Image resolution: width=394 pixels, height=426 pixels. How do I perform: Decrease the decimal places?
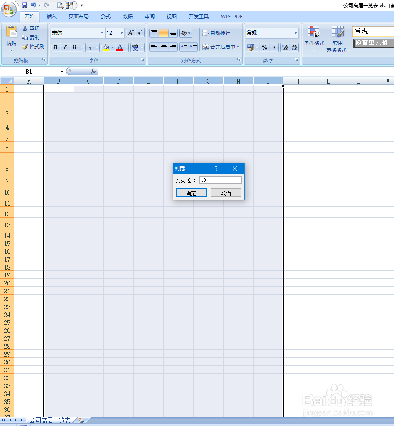coord(294,47)
